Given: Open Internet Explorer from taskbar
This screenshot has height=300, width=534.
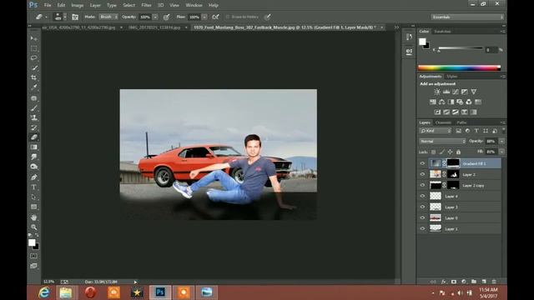Looking at the screenshot, I should pyautogui.click(x=44, y=292).
